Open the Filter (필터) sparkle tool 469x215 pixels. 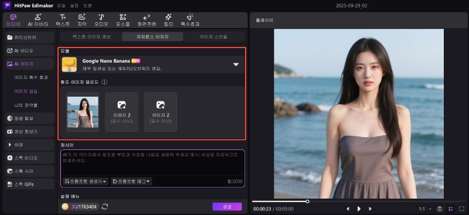(x=168, y=21)
